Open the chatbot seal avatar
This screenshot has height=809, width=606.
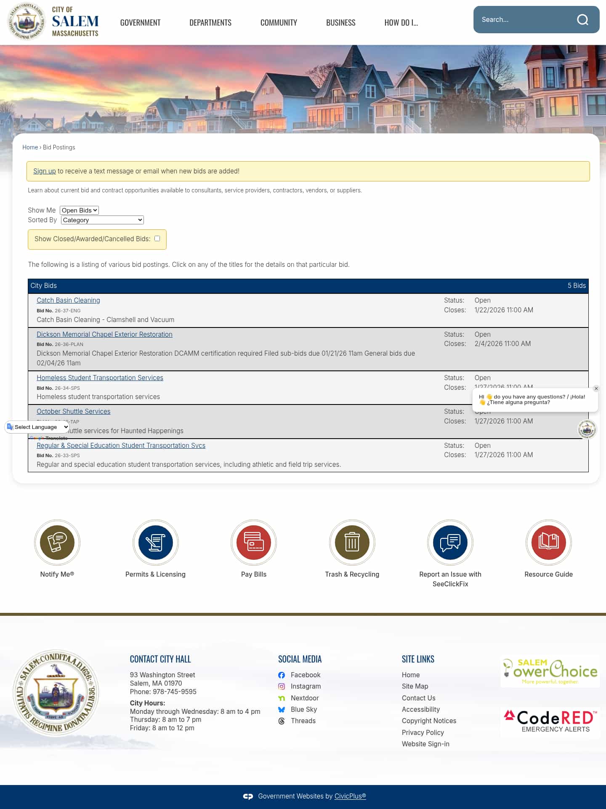[x=587, y=429]
